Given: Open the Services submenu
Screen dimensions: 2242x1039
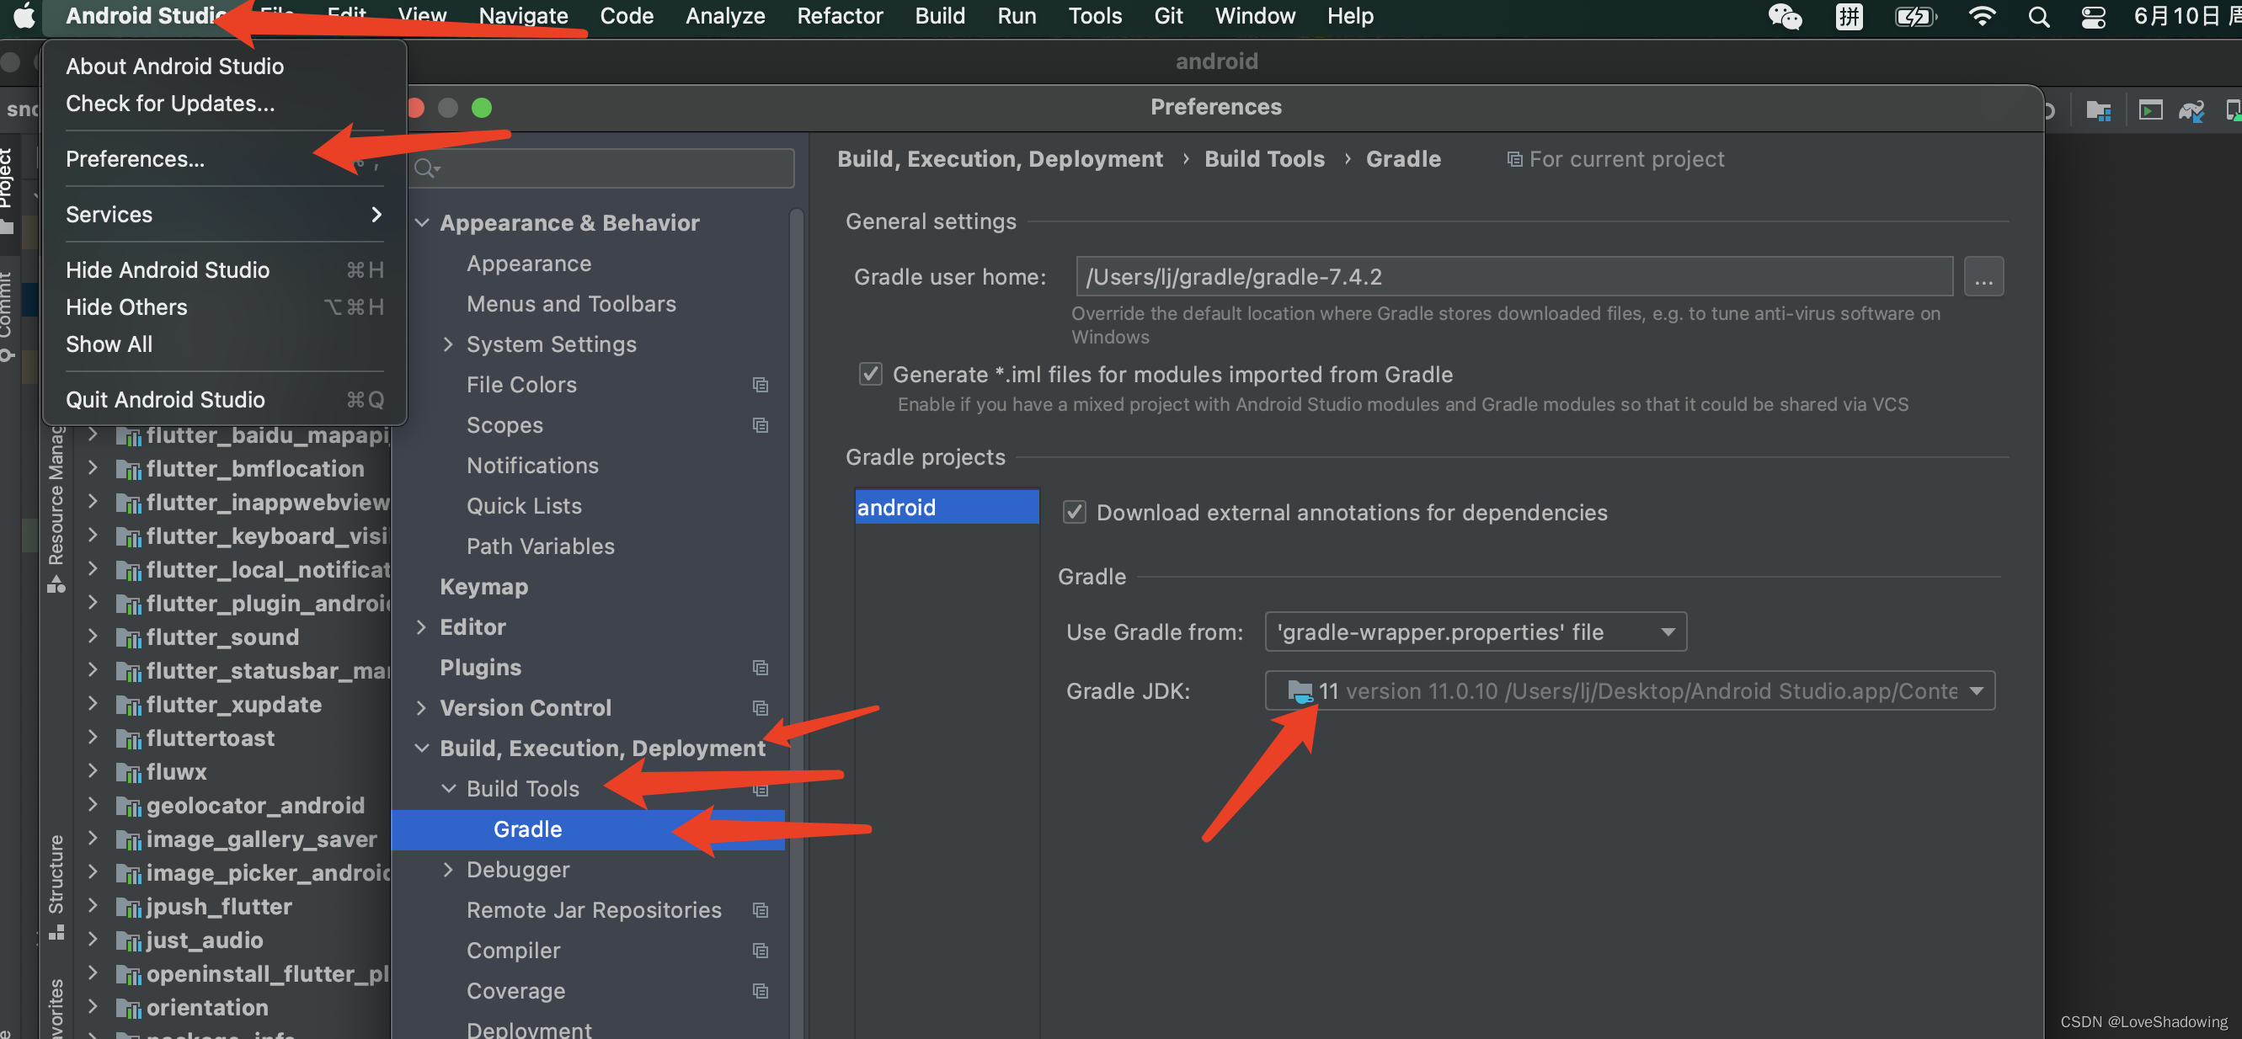Looking at the screenshot, I should (x=225, y=215).
